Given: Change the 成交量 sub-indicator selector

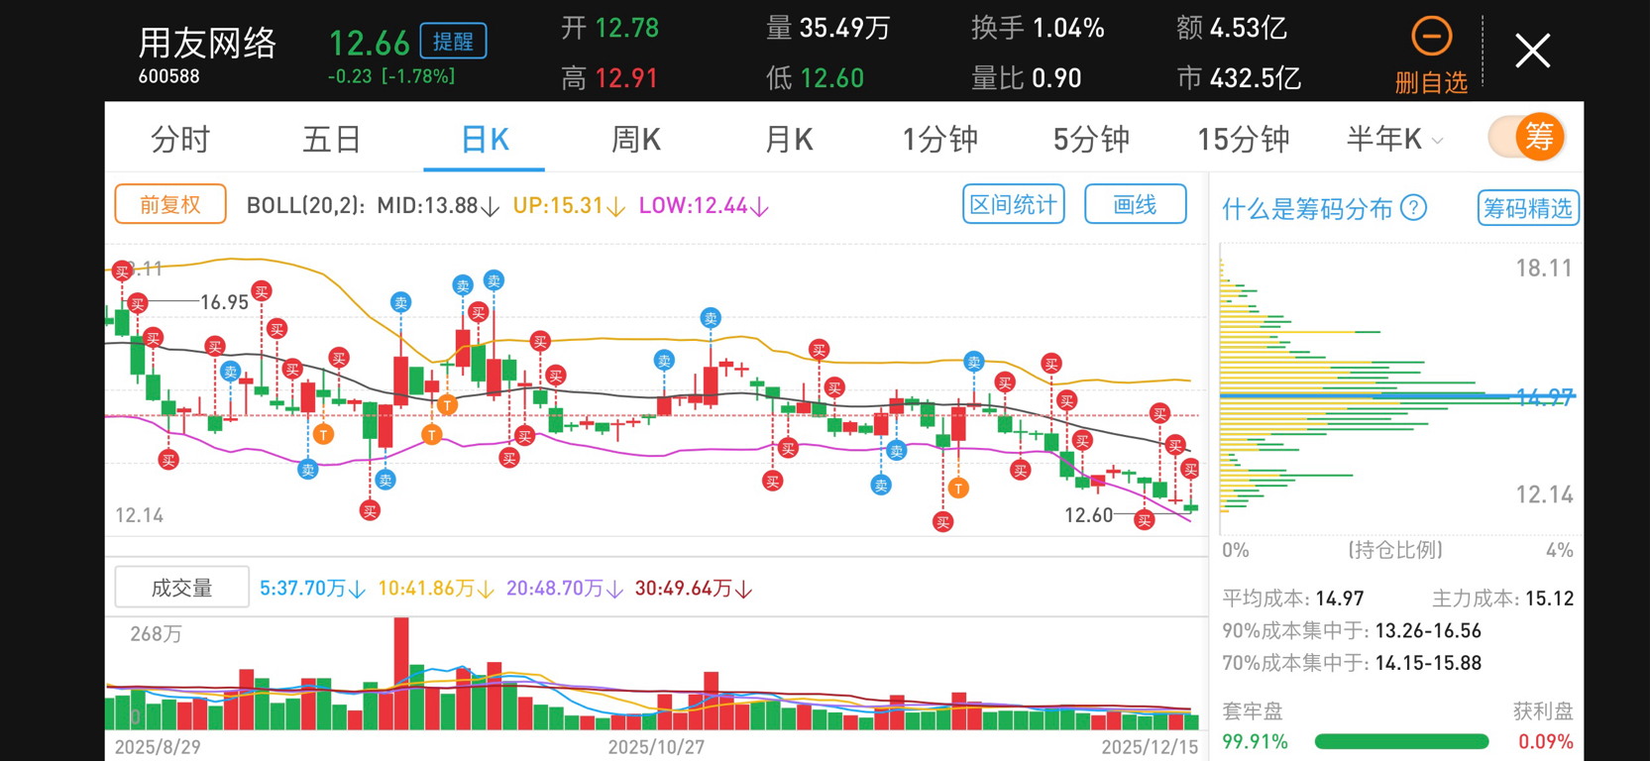Looking at the screenshot, I should coord(182,588).
